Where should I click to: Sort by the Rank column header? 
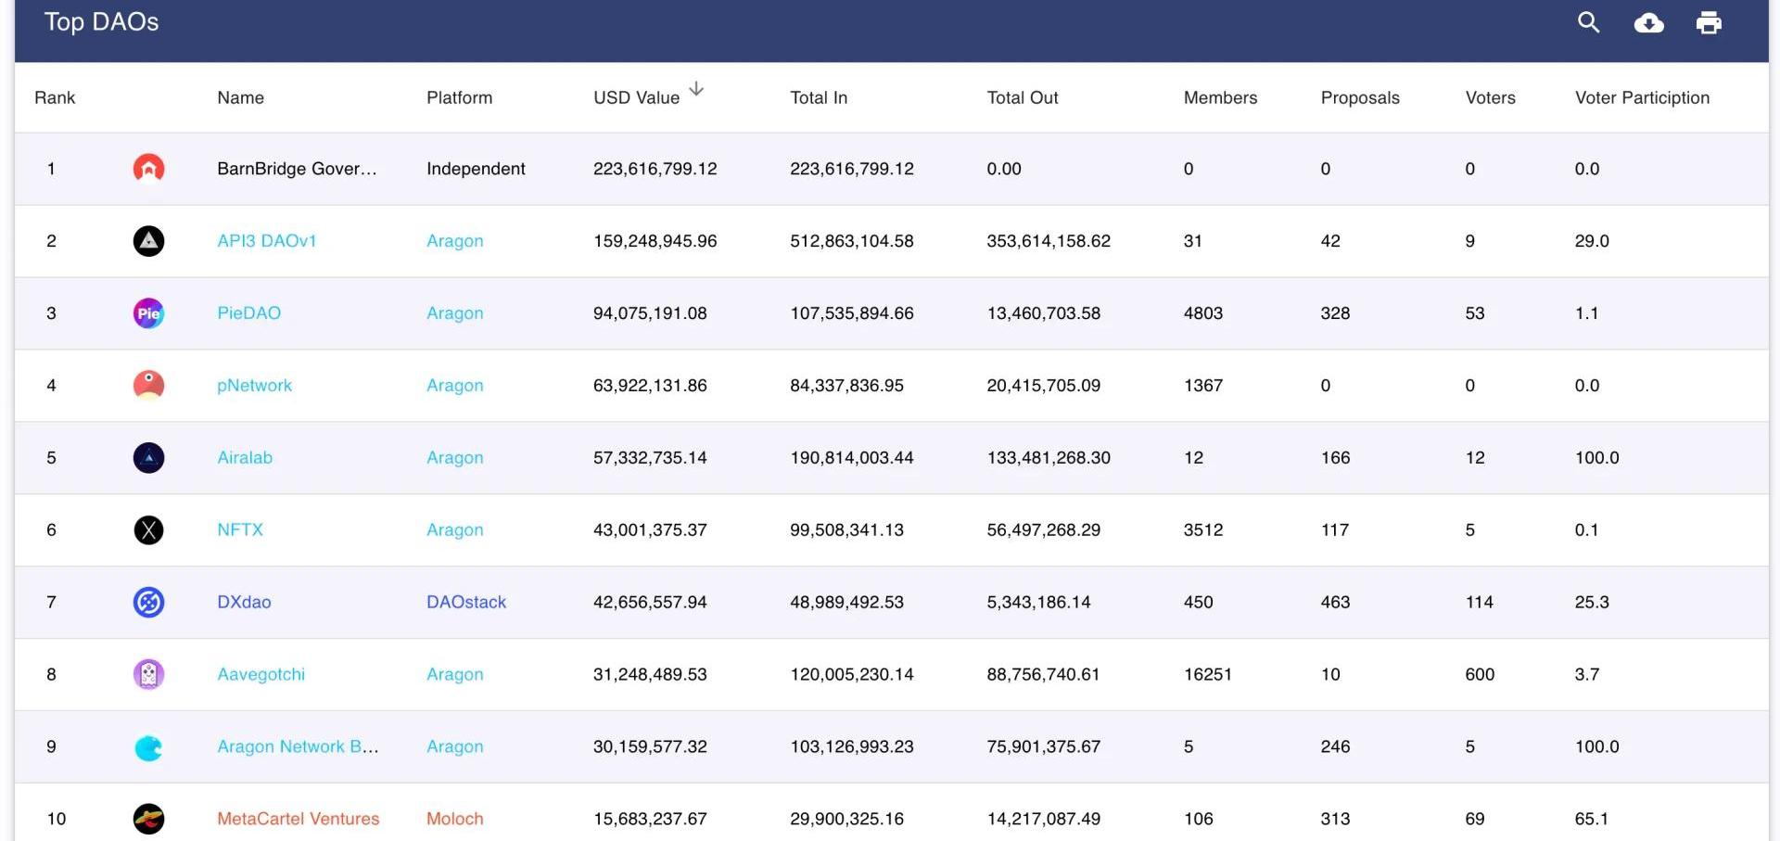tap(55, 97)
